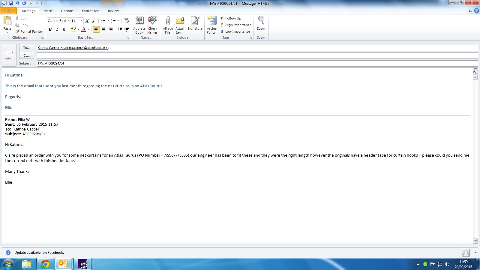The image size is (480, 270).
Task: Toggle Low Importance for the message
Action: coord(235,31)
